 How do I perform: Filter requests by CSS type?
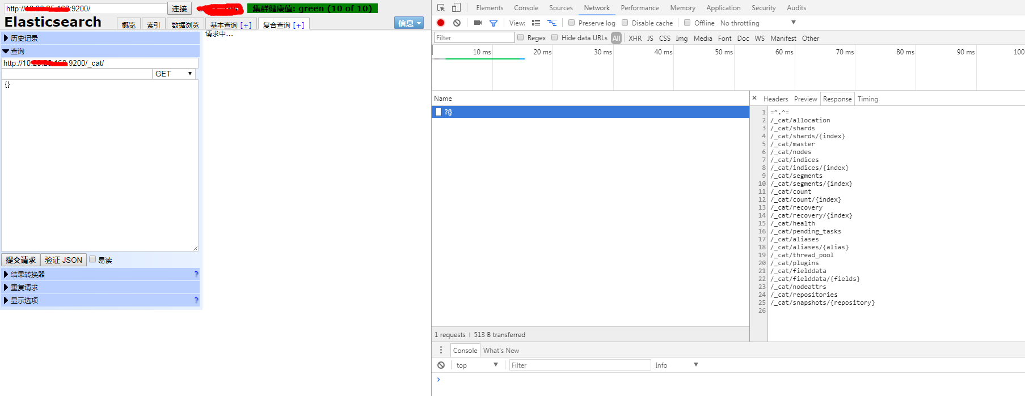click(x=664, y=38)
